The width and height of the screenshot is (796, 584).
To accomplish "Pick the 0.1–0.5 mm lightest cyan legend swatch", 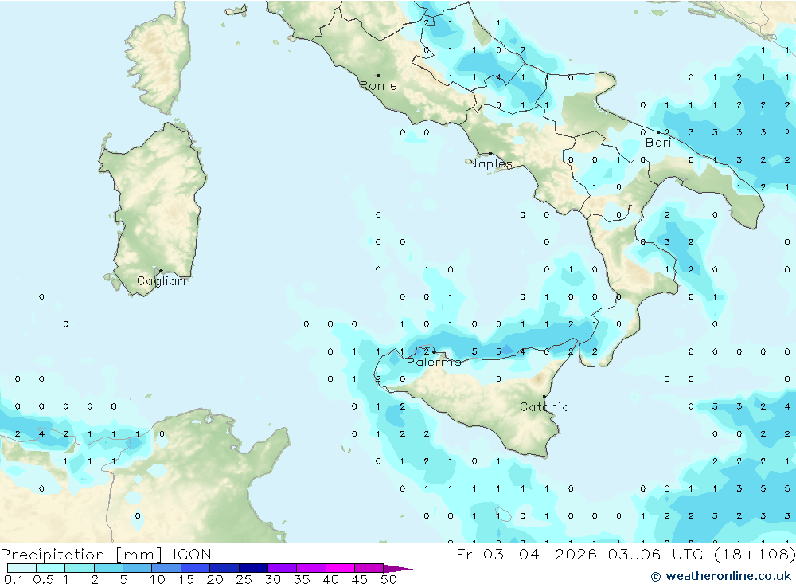I will point(21,568).
